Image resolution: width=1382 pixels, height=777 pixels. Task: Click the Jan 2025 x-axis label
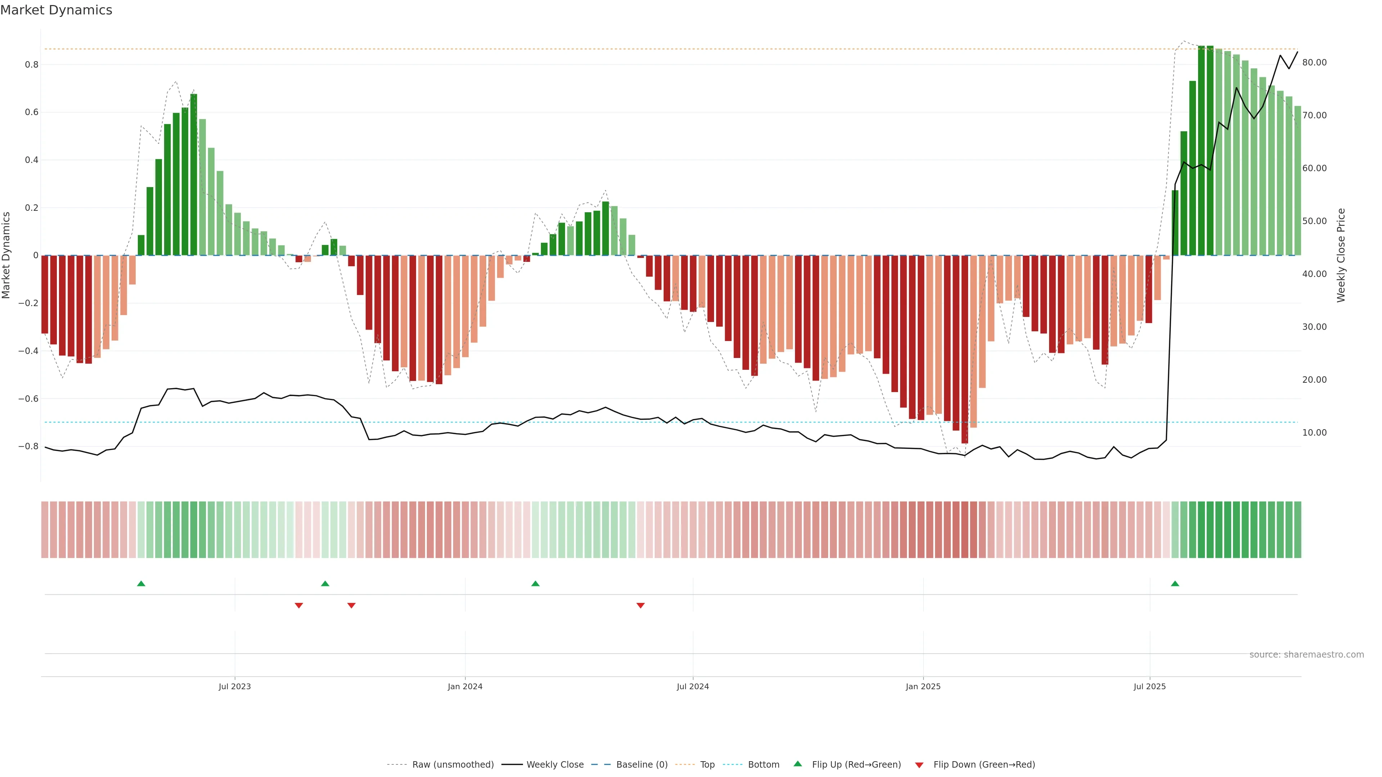(923, 686)
